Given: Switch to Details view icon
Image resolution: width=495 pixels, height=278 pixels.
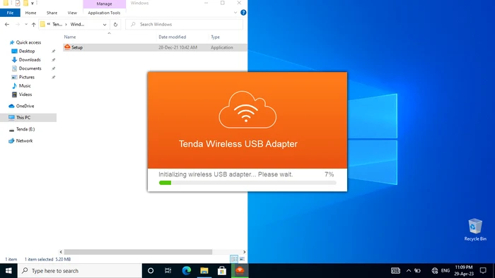Looking at the screenshot, I should 234,259.
